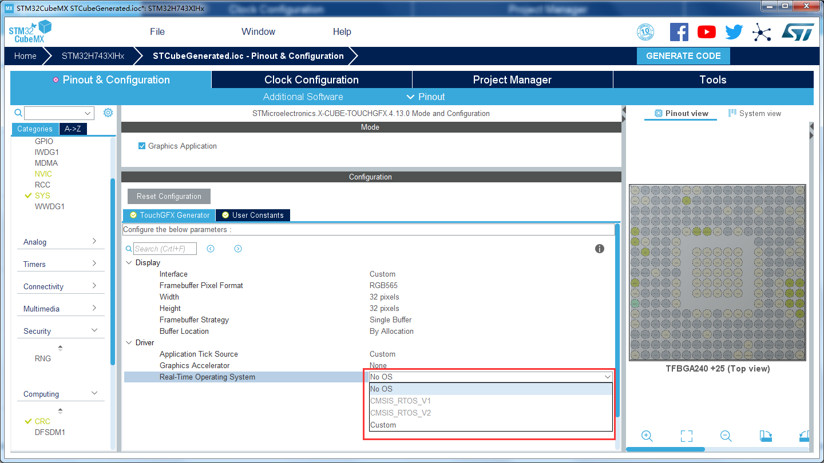Click the Reset Configuration button
The image size is (824, 463).
pyautogui.click(x=169, y=196)
